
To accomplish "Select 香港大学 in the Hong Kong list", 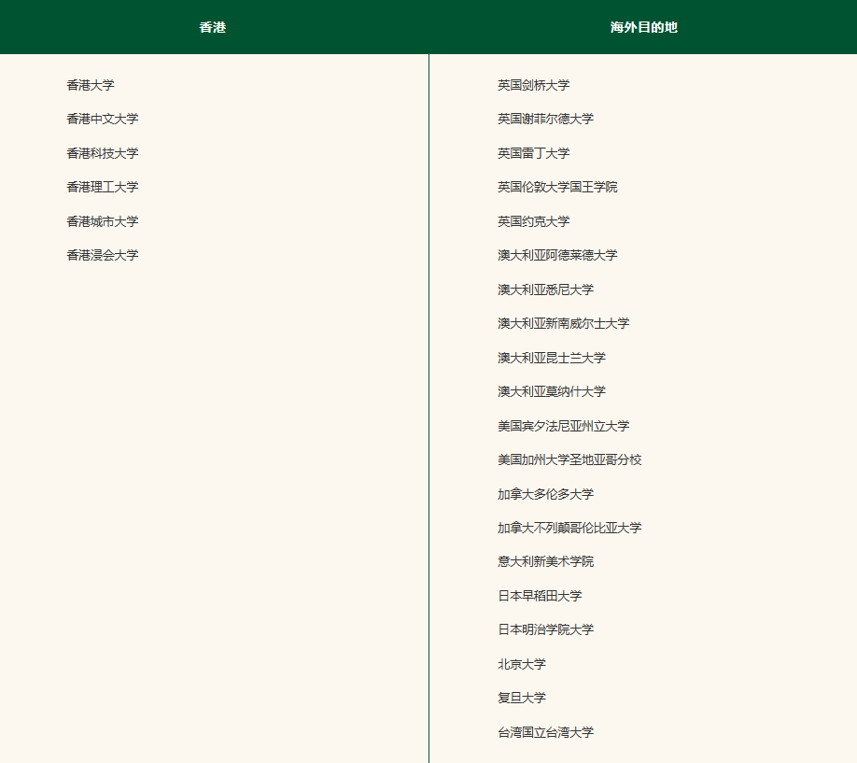I will tap(91, 85).
